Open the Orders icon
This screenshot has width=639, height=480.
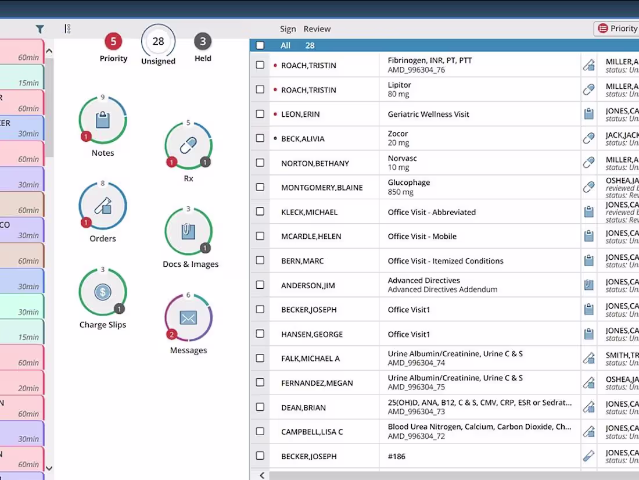point(102,206)
